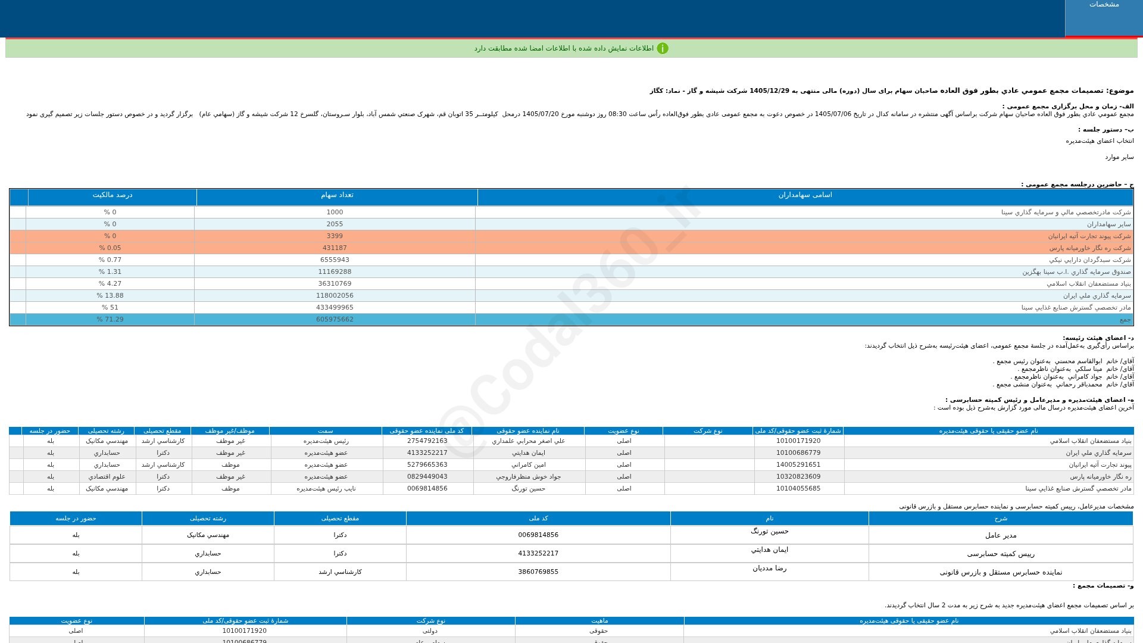1143x643 pixels.
Task: Click the نام نماینده عضو حقوقی header
Action: click(x=528, y=431)
